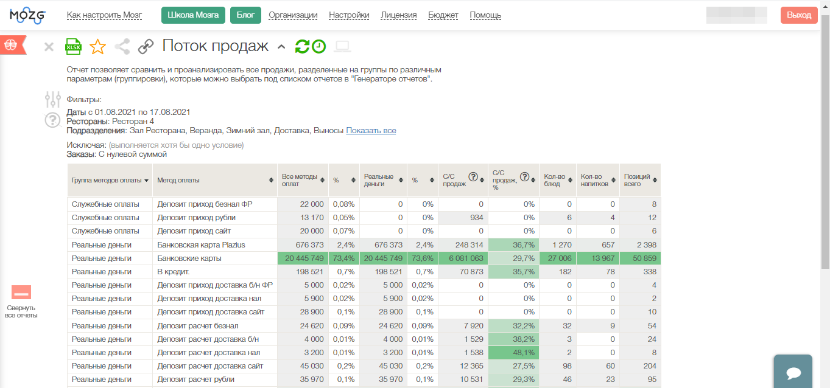Close the report with X icon
This screenshot has width=830, height=388.
(49, 47)
